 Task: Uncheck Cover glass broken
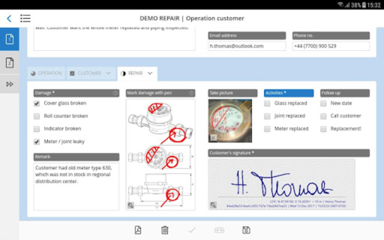(37, 103)
